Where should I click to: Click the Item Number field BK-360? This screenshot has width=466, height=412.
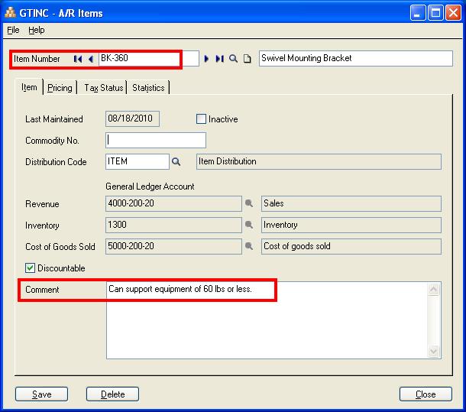point(149,58)
